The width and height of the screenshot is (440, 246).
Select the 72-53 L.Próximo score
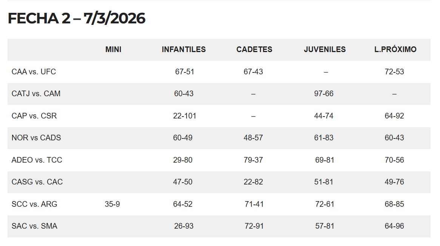[x=394, y=72]
